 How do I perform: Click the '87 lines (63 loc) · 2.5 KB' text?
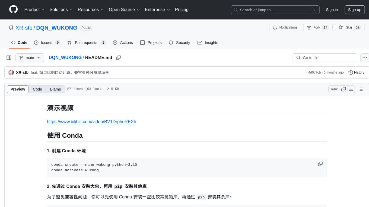(93, 89)
